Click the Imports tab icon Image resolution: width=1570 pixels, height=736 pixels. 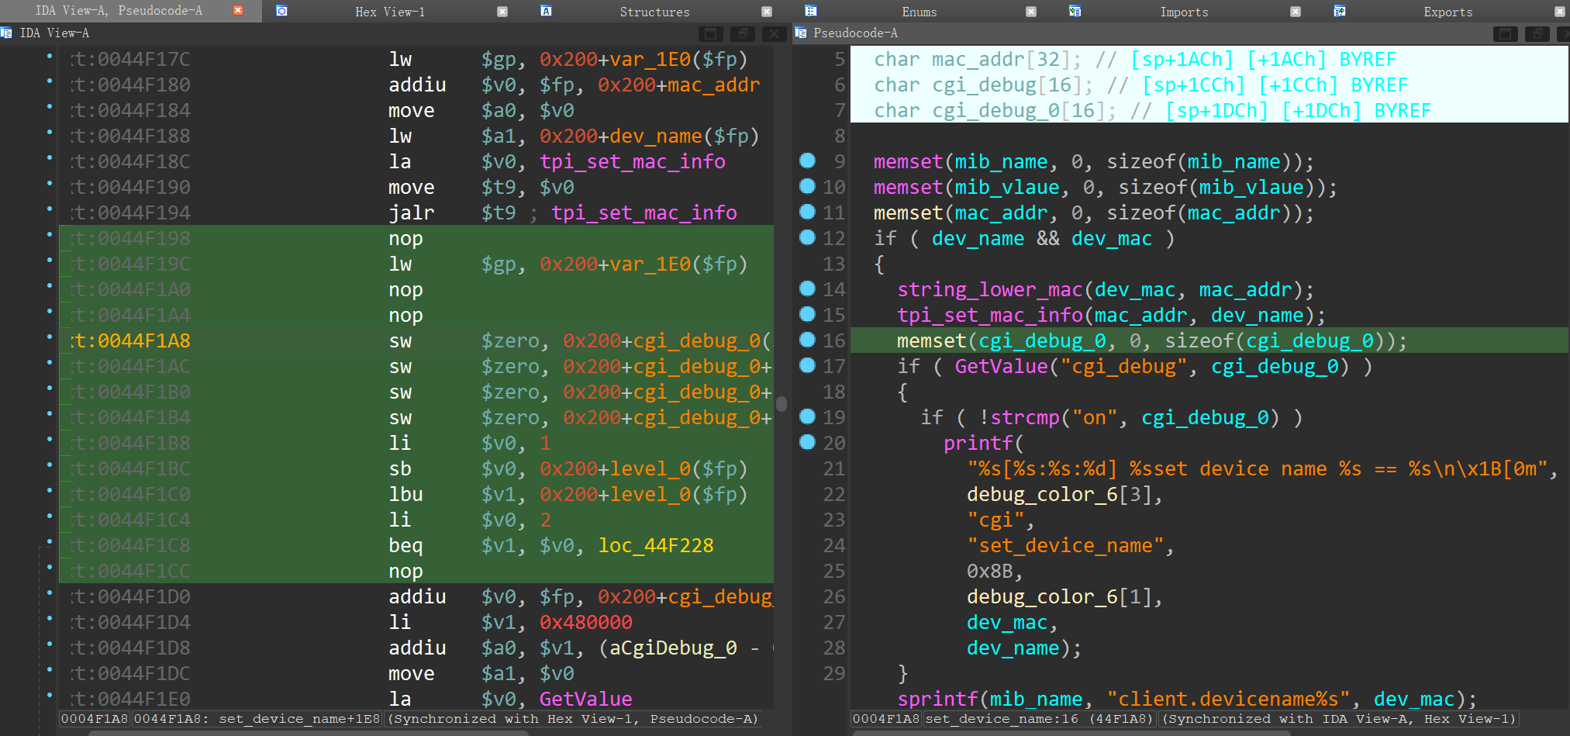1075,11
